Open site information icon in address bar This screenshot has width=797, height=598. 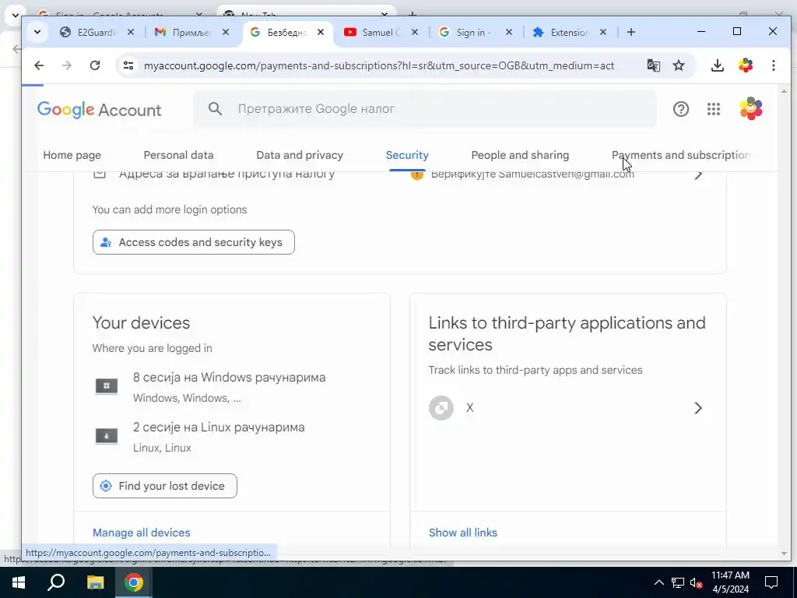coord(128,65)
